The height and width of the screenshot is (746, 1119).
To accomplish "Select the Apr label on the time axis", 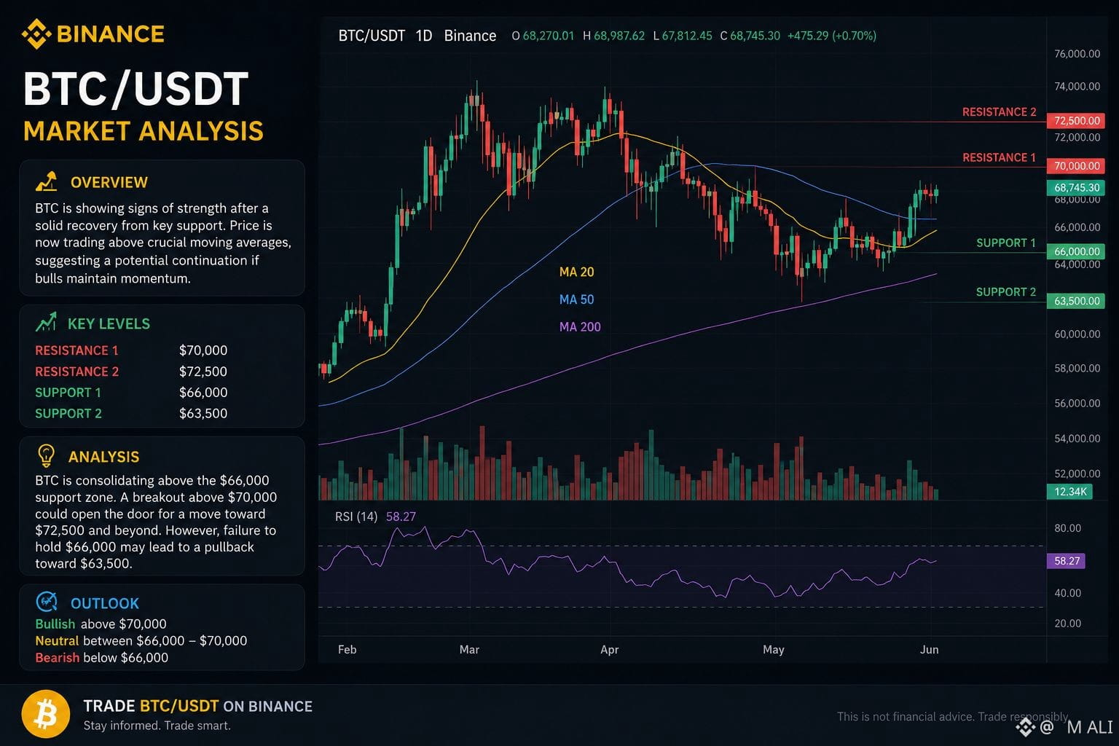I will [x=609, y=649].
